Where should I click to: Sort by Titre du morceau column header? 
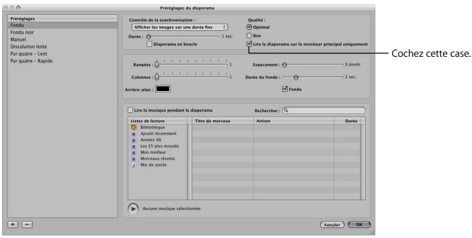pos(223,121)
